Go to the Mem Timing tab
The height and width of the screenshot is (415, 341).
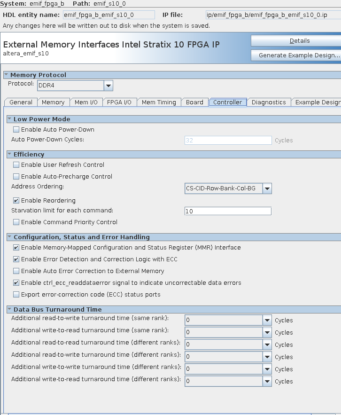(159, 102)
